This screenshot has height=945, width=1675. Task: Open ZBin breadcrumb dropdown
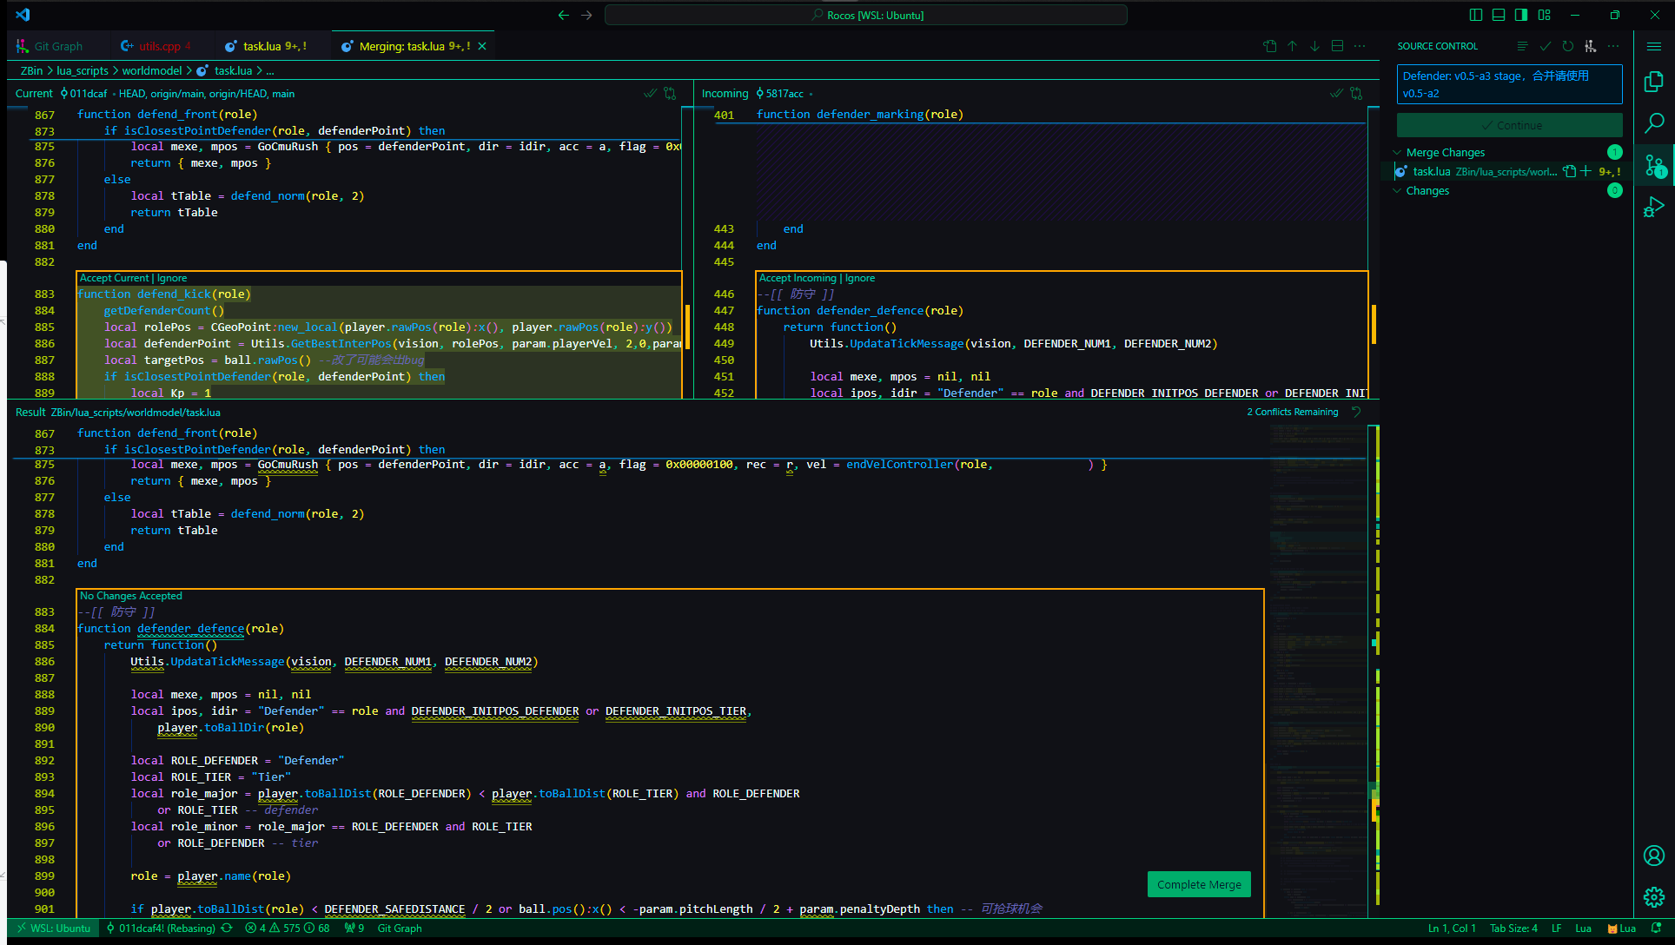(32, 70)
